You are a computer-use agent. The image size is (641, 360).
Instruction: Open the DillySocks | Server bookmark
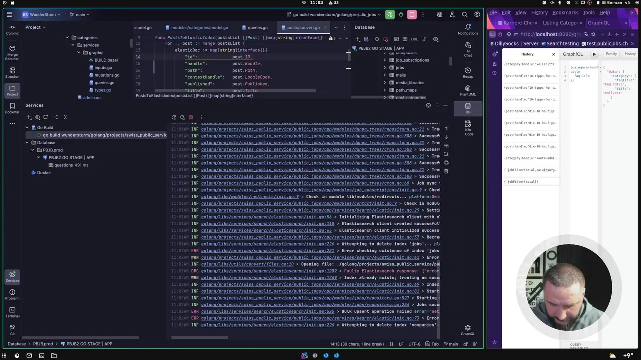click(x=514, y=44)
